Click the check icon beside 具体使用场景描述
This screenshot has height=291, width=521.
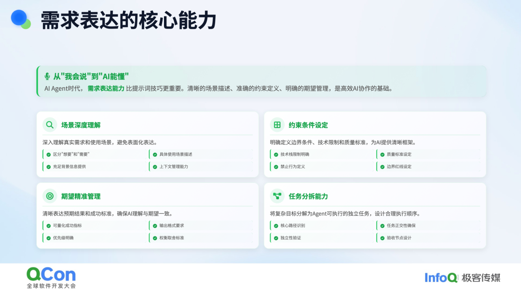155,154
